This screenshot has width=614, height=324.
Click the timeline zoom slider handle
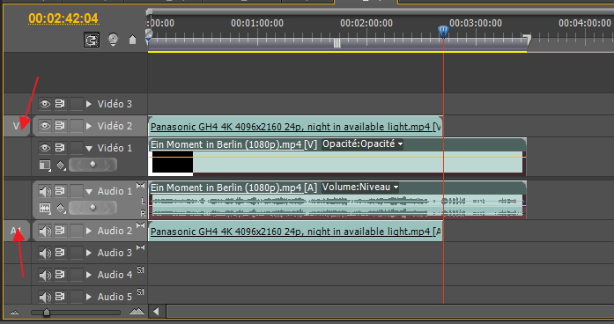click(47, 313)
